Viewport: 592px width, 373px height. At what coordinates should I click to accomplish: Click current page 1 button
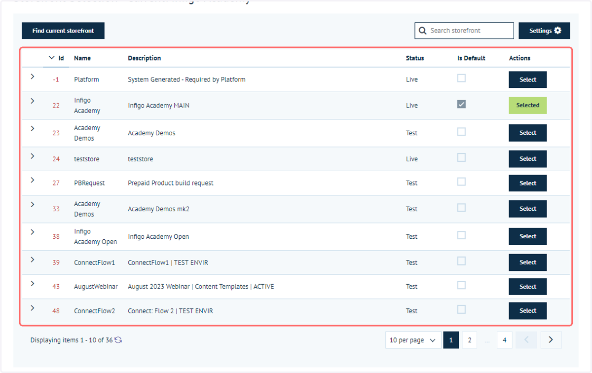tap(451, 340)
